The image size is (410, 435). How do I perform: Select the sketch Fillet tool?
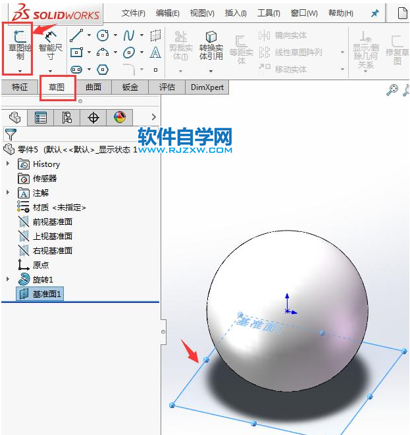pos(129,70)
